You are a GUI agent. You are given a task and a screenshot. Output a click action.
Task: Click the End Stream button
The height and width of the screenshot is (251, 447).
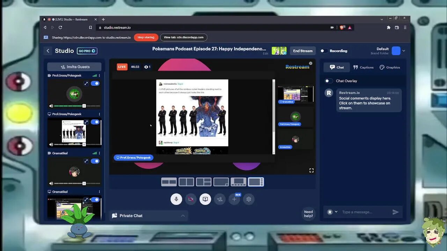tap(303, 51)
